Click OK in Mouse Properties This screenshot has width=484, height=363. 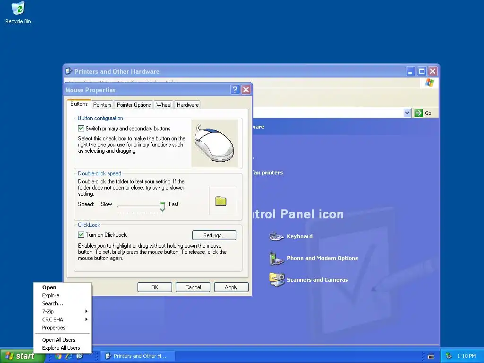pyautogui.click(x=155, y=287)
